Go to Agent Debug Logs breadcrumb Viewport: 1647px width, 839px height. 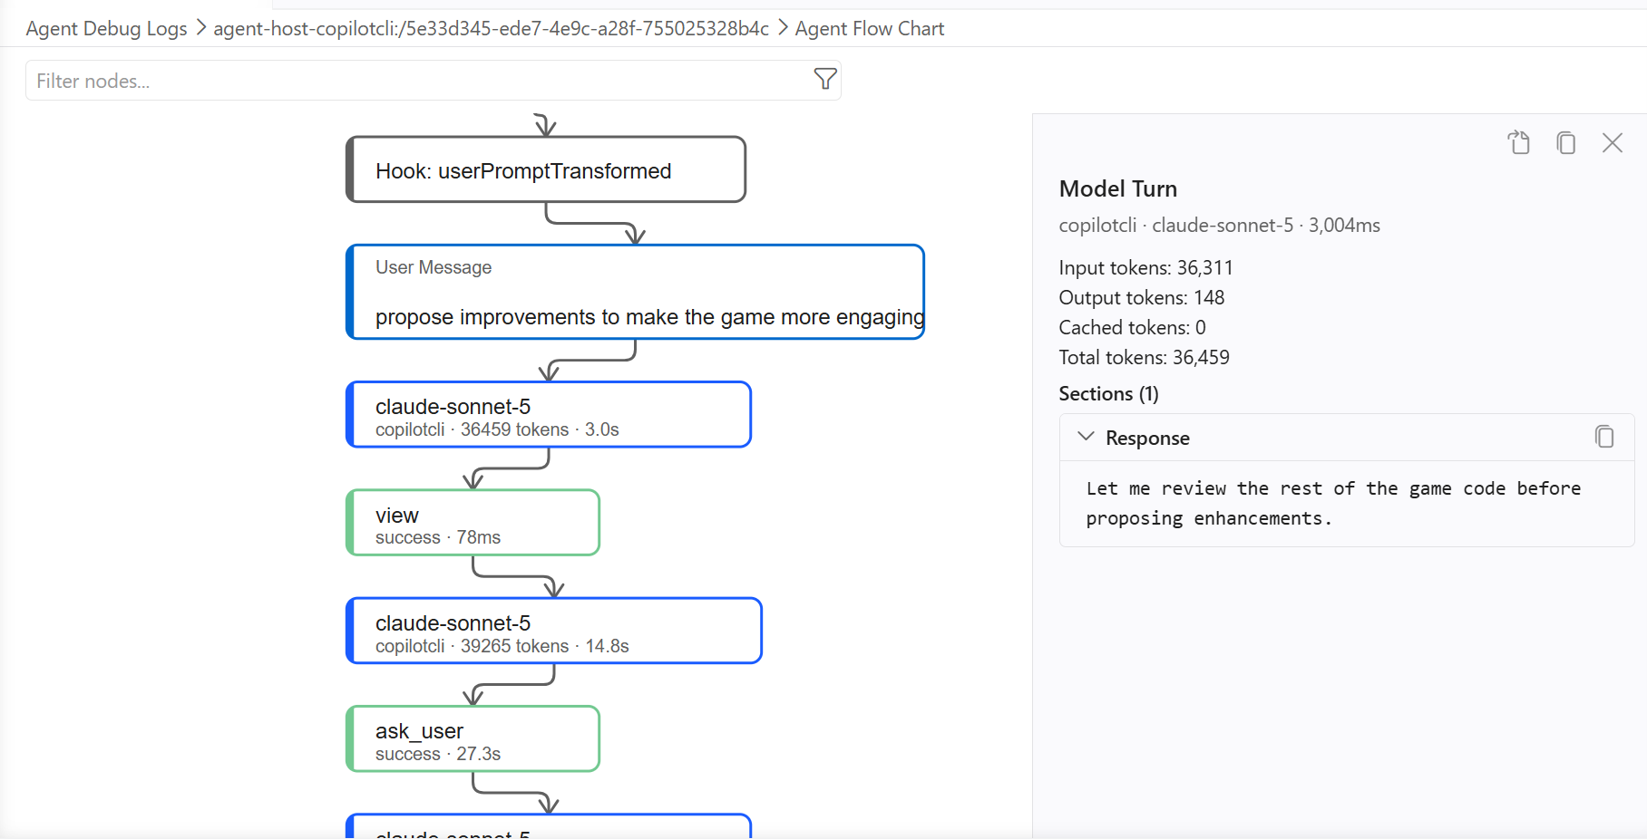pyautogui.click(x=106, y=29)
